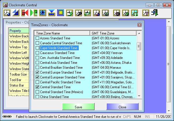The width and height of the screenshot is (174, 121).
Task: Check the Central Standard Time (Mexico) checkbox
Action: 38,92
